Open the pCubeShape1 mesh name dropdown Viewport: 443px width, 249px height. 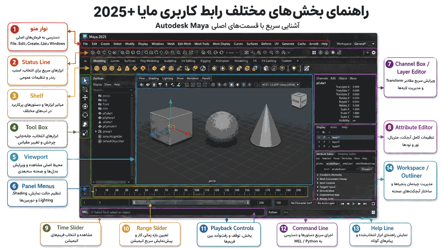click(x=345, y=169)
